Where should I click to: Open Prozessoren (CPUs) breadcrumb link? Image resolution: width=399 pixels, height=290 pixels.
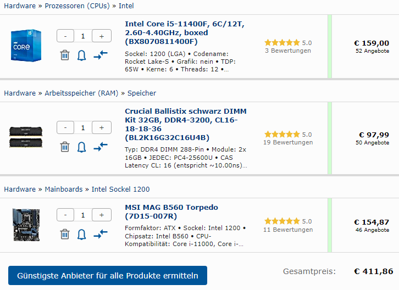pyautogui.click(x=77, y=6)
